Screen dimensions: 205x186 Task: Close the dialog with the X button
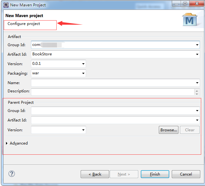tap(197, 3)
